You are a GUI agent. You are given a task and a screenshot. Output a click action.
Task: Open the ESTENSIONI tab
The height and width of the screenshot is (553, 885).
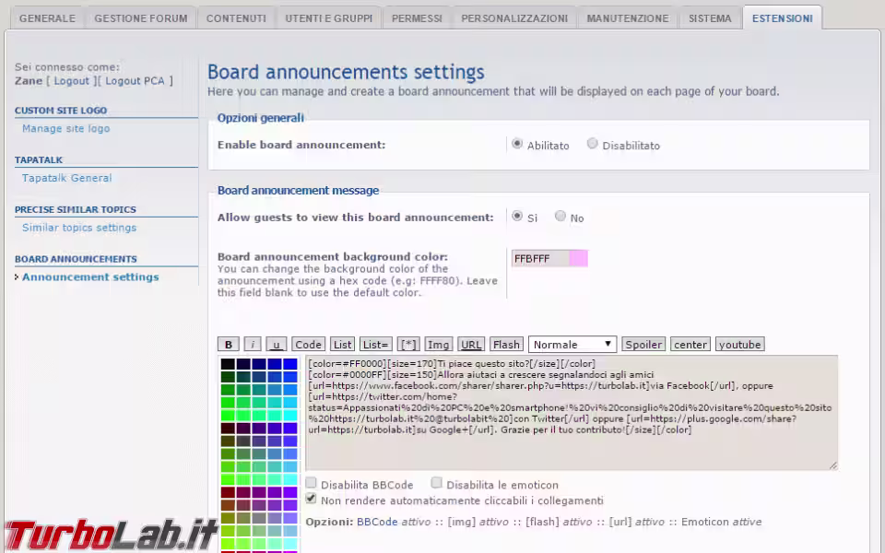[x=783, y=18]
